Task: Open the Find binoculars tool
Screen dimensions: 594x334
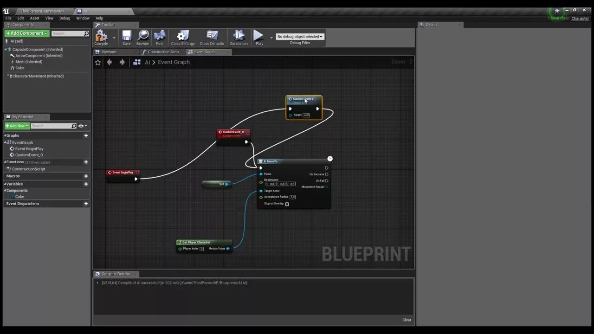Action: [160, 38]
